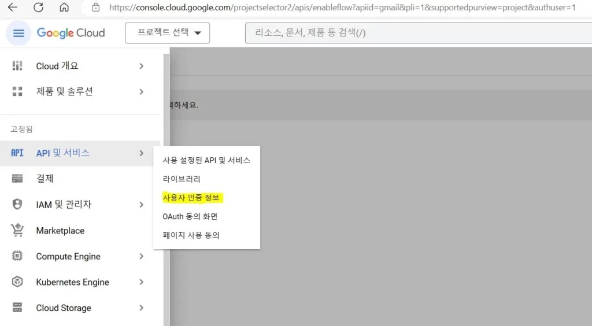Viewport: 592px width, 326px height.
Task: Click the API icon in sidebar
Action: (17, 153)
